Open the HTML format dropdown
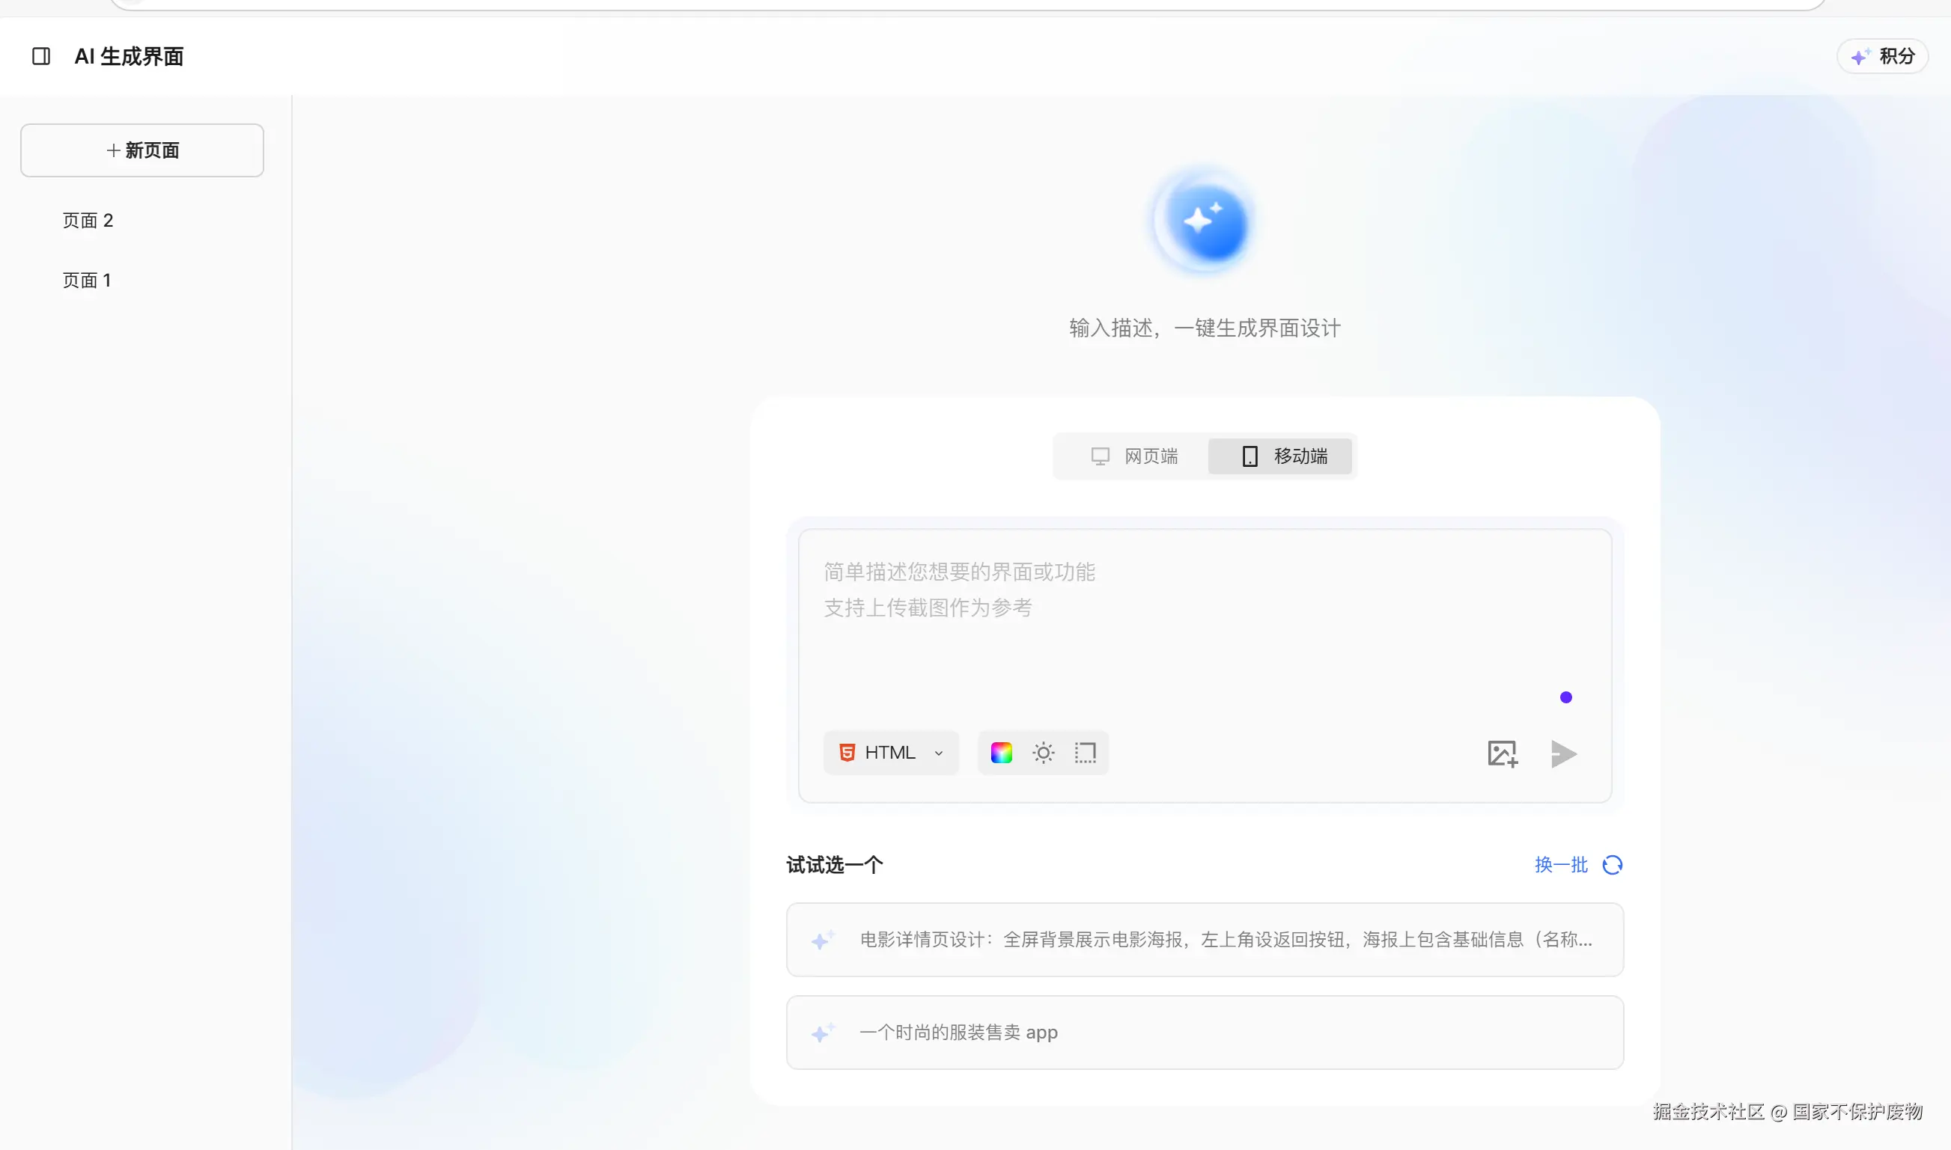The height and width of the screenshot is (1150, 1951). [889, 753]
